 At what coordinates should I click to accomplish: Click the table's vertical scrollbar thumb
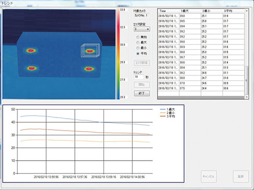point(247,80)
